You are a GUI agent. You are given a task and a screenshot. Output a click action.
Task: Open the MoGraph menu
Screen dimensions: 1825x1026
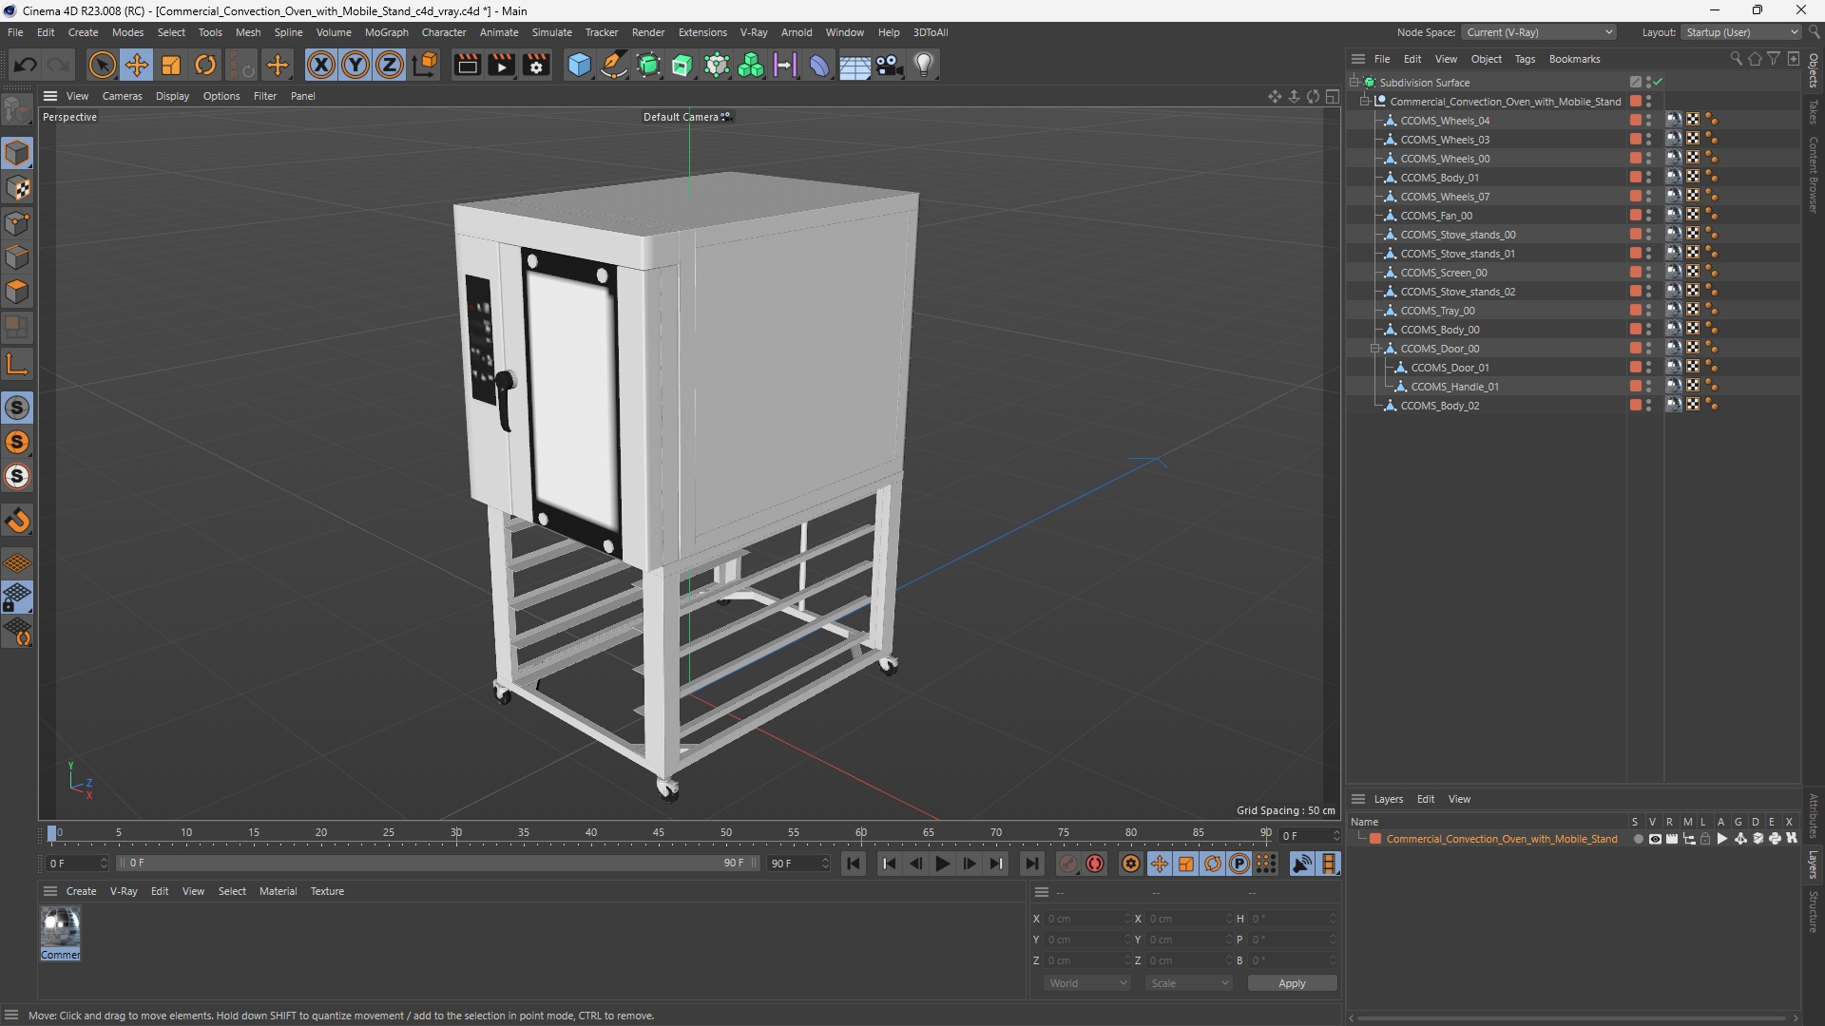click(386, 32)
